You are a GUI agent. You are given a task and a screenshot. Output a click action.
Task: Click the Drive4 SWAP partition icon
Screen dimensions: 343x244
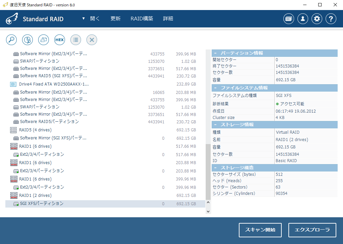coord(16,107)
